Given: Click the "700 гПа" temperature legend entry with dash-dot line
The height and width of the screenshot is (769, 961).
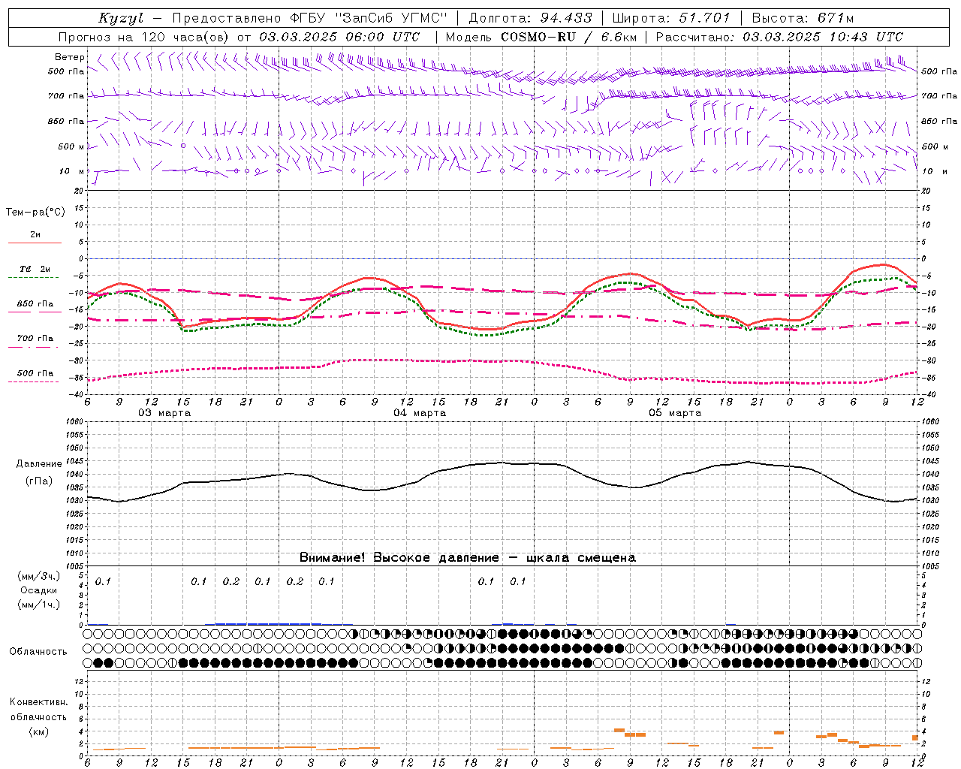Looking at the screenshot, I should [x=35, y=339].
